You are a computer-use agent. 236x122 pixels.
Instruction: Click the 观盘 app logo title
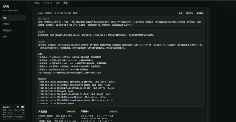pyautogui.click(x=6, y=7)
